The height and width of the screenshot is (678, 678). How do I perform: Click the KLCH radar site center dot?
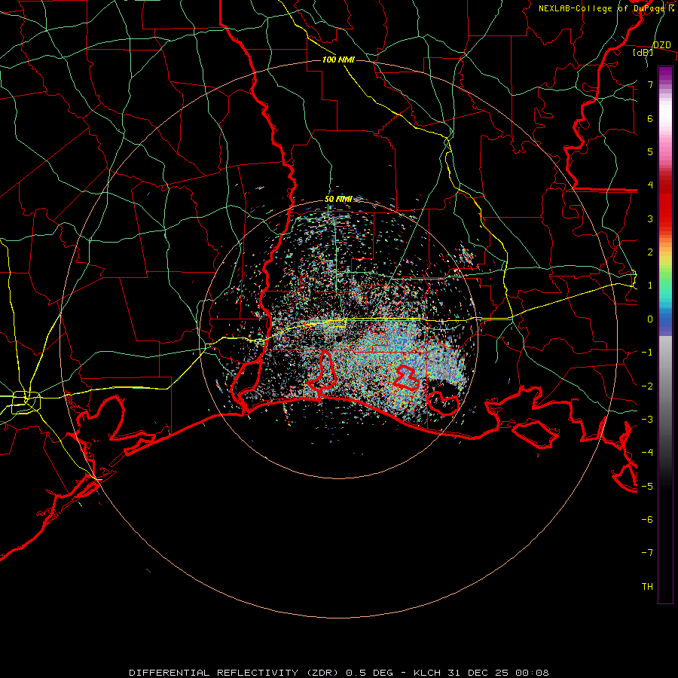point(339,337)
